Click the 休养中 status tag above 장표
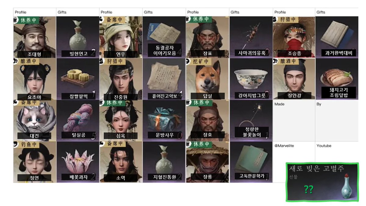366x206 pixels. pos(199,20)
